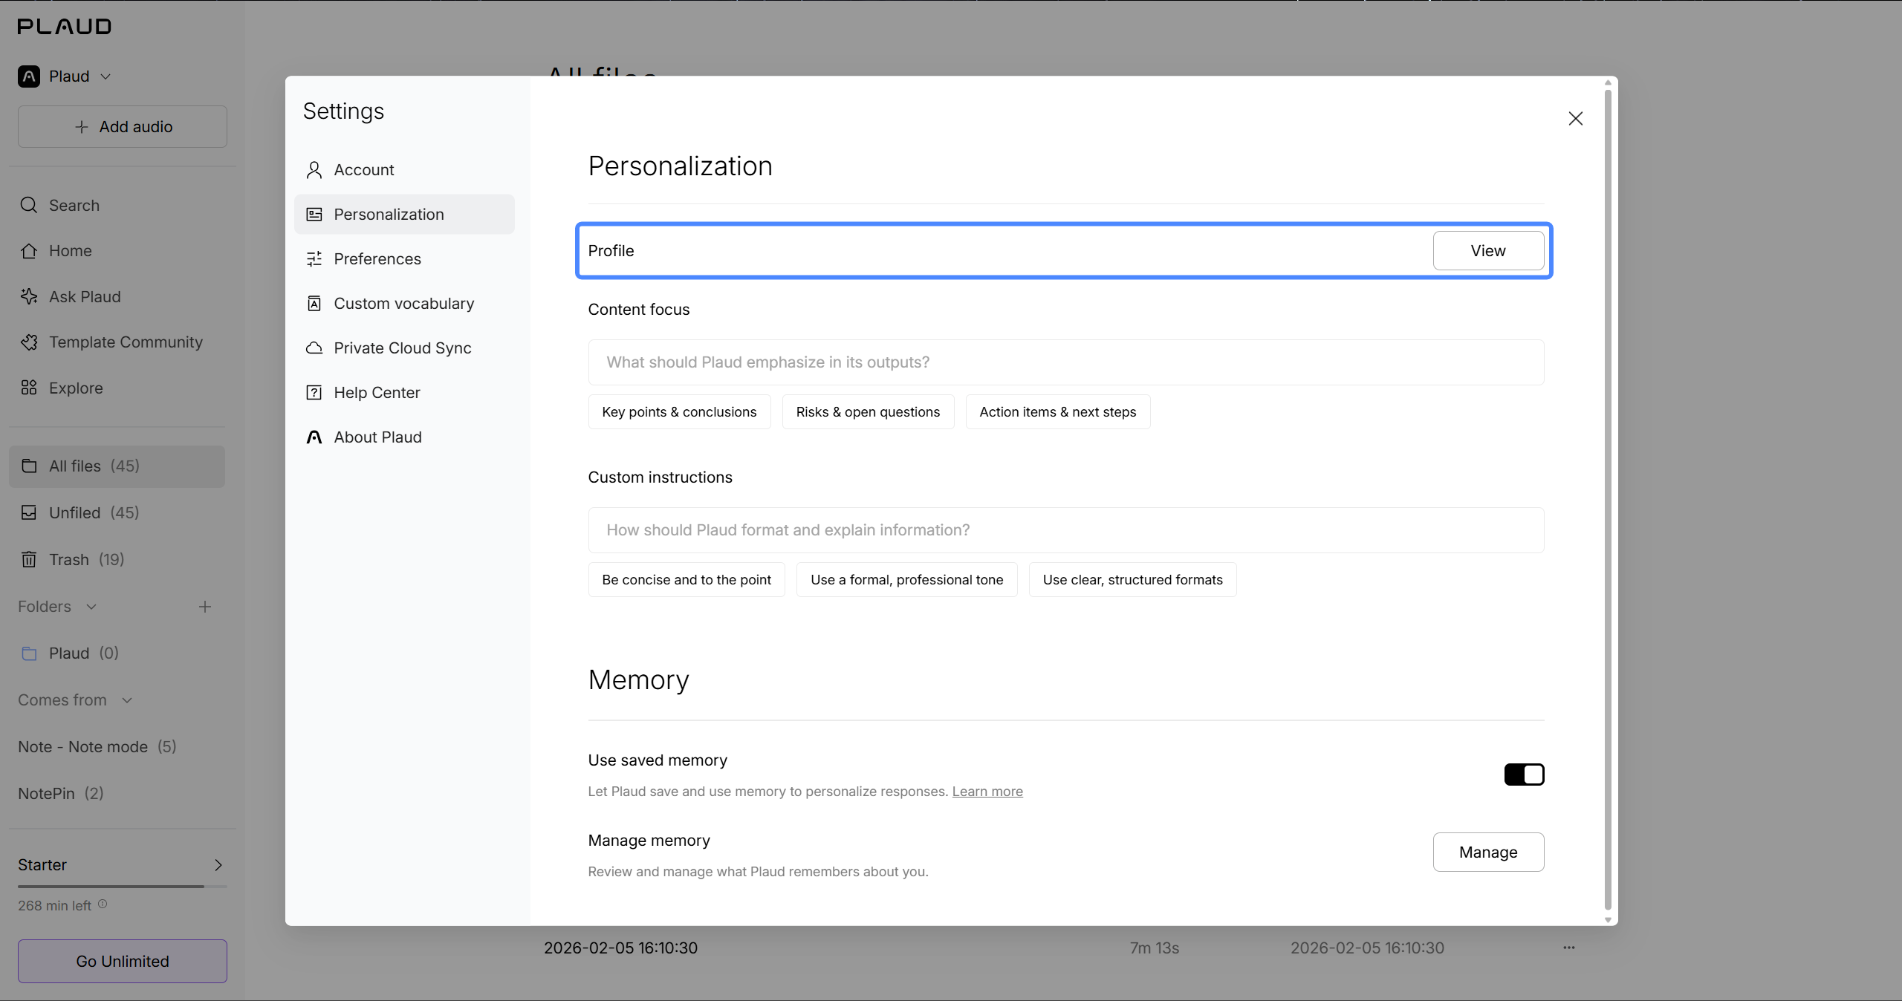Switch to the Preferences tab
The height and width of the screenshot is (1001, 1902).
click(x=404, y=259)
